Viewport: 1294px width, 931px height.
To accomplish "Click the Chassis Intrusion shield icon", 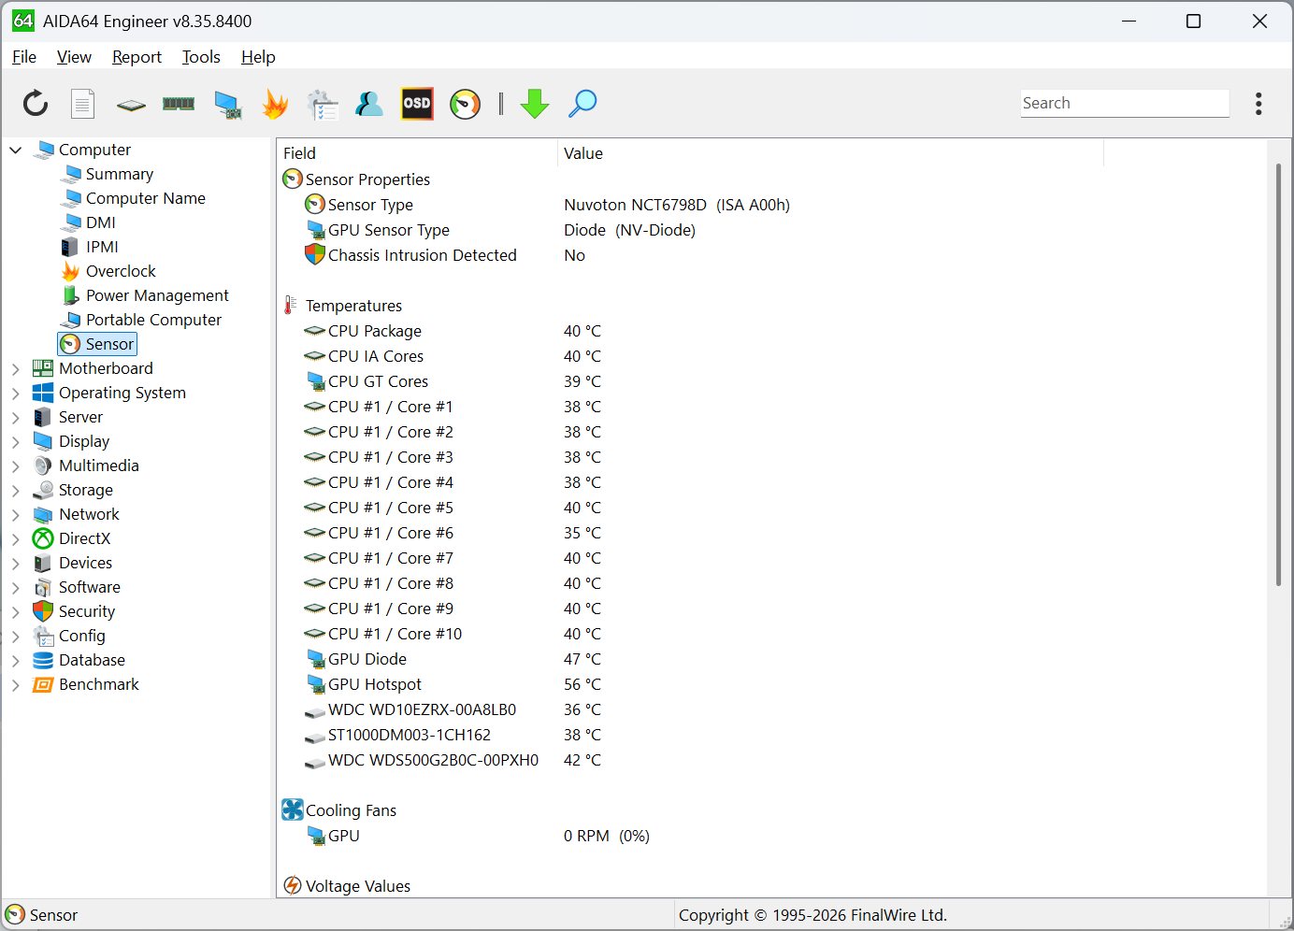I will point(315,254).
